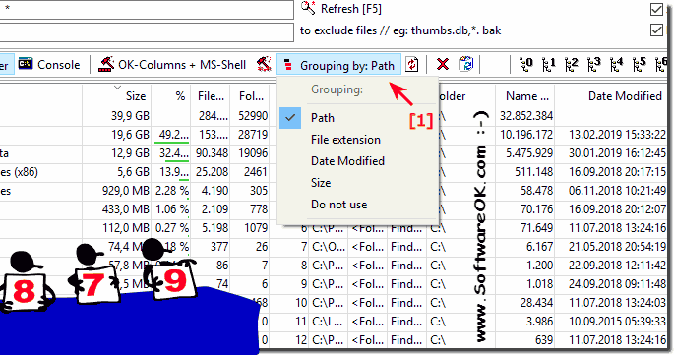674x355 pixels.
Task: Click the date 24.09.2018 09:11:48
Action: (x=617, y=284)
